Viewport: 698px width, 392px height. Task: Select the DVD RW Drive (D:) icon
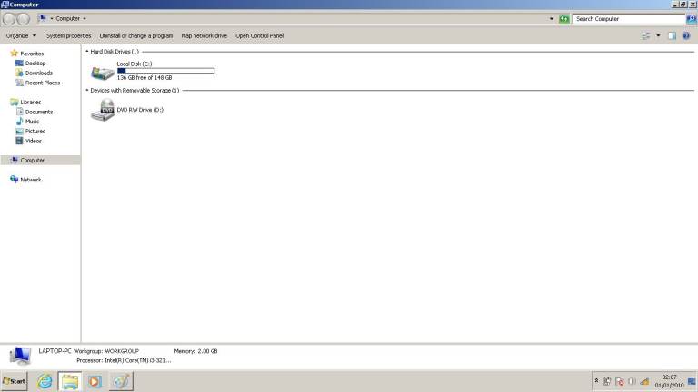coord(103,111)
